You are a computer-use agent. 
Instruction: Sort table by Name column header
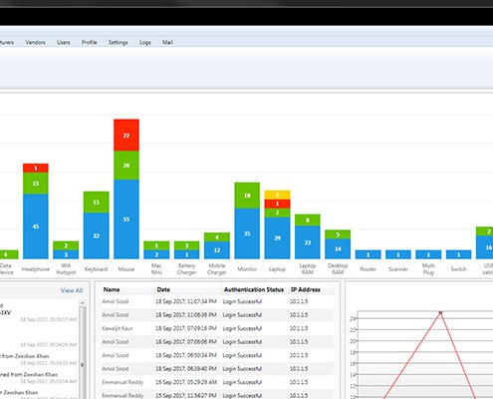click(112, 289)
